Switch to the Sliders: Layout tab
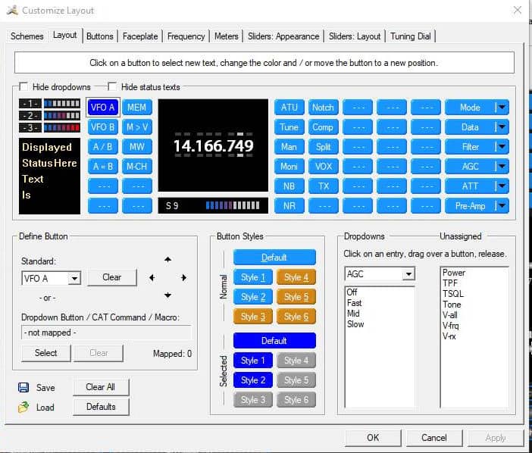532x453 pixels. click(355, 36)
